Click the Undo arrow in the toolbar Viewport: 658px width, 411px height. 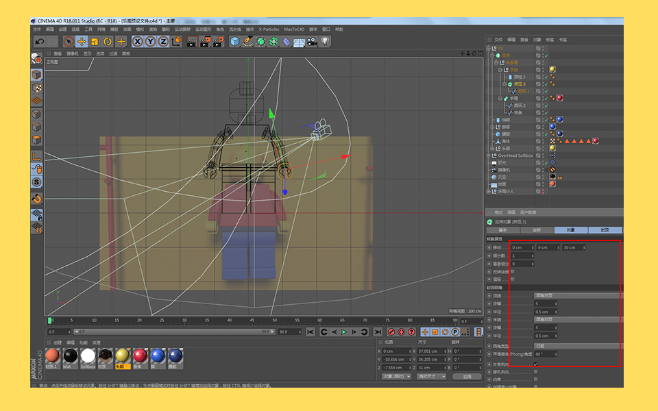[40, 42]
